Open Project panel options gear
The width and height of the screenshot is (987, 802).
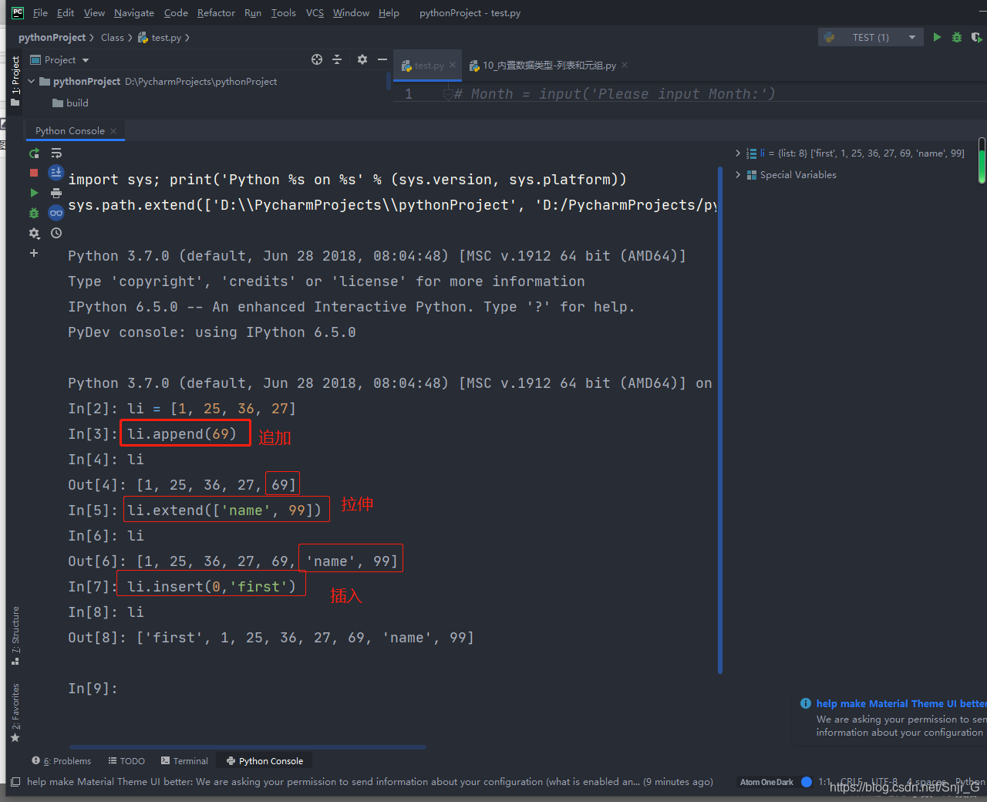[362, 59]
